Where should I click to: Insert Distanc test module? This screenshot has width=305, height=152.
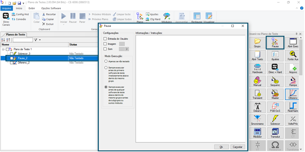click(257, 107)
